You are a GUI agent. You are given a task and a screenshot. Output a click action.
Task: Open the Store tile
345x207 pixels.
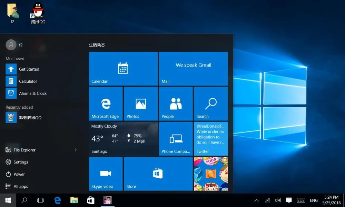158,174
